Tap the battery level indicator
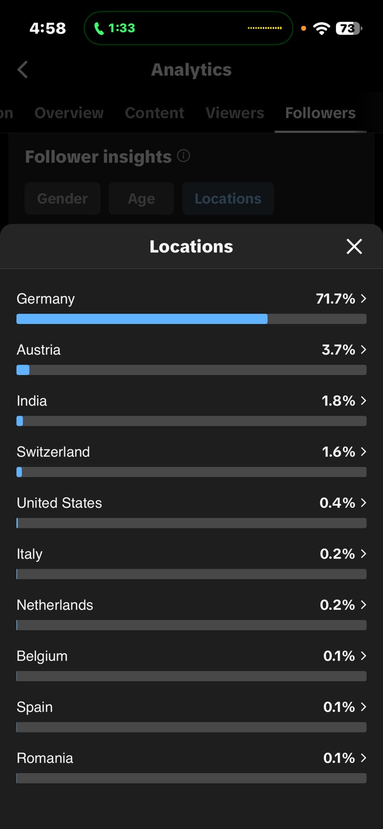 [349, 28]
